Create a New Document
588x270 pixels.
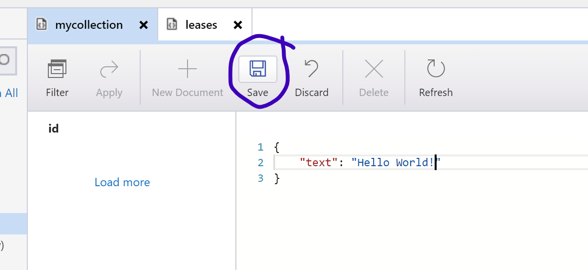[188, 78]
